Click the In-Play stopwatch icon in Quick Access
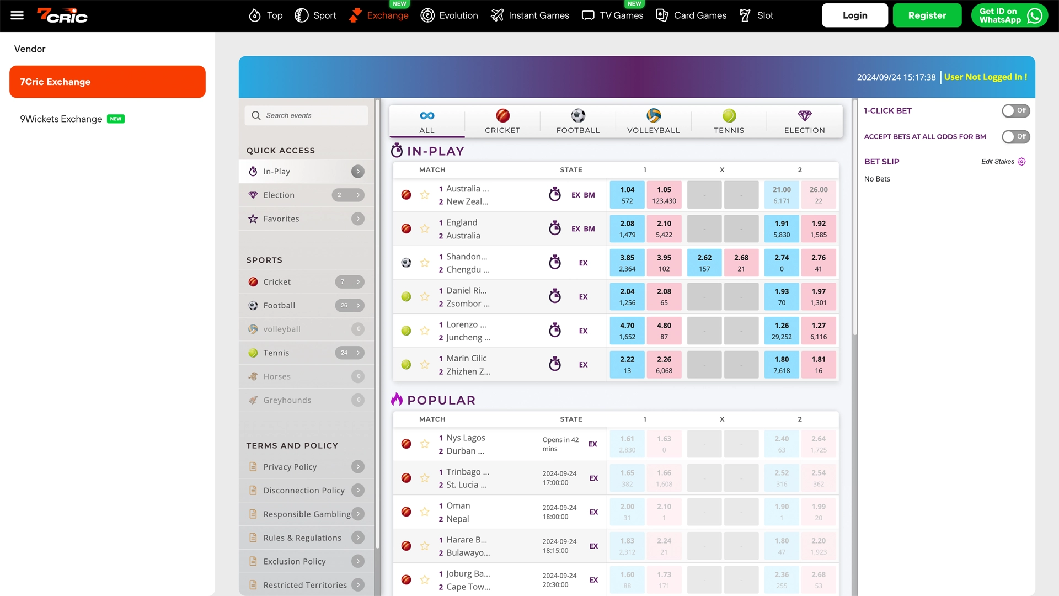This screenshot has width=1059, height=596. 253,171
